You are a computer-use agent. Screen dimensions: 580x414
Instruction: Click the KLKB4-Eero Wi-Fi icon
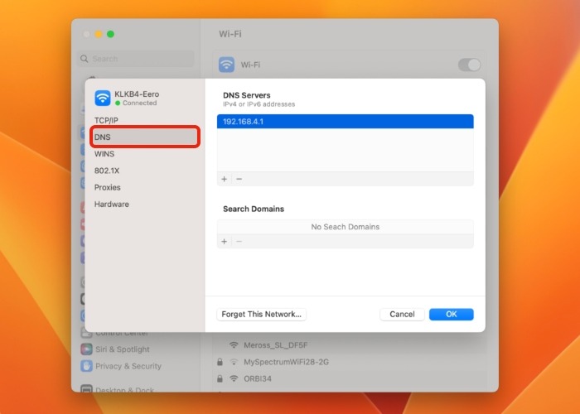pos(103,98)
